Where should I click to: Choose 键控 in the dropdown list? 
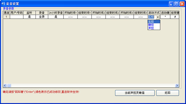pos(154,25)
